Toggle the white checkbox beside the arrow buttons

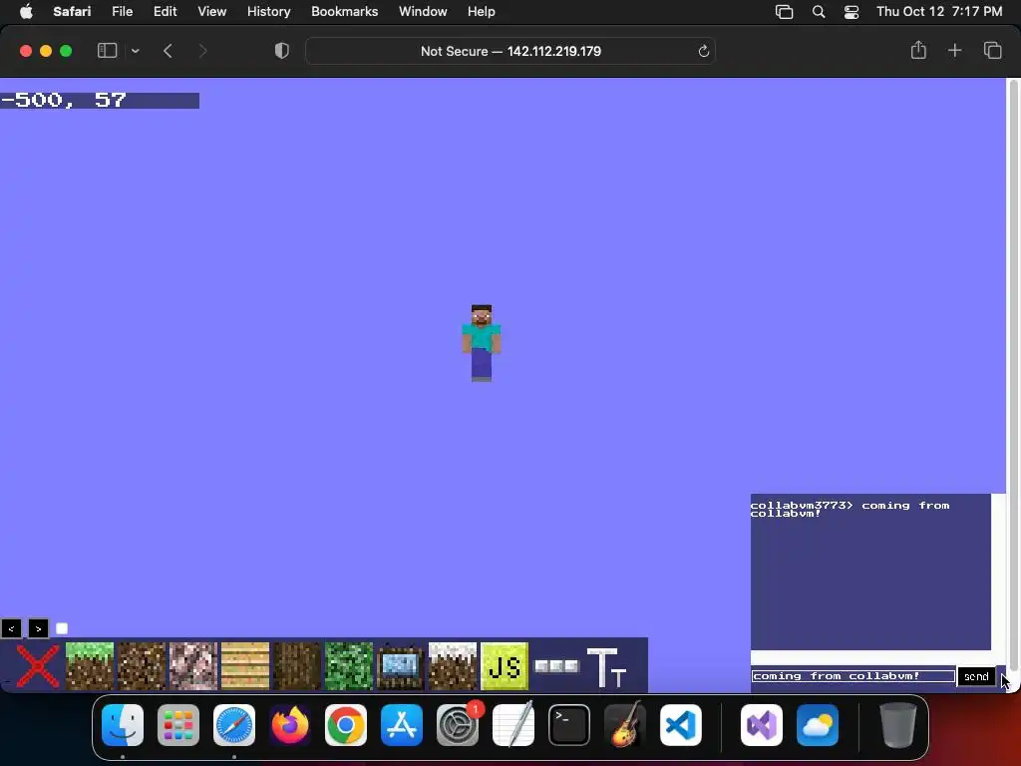[x=62, y=628]
